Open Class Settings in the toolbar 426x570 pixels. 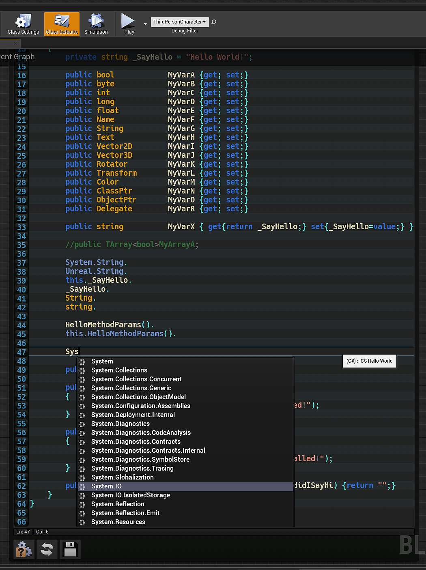tap(23, 24)
